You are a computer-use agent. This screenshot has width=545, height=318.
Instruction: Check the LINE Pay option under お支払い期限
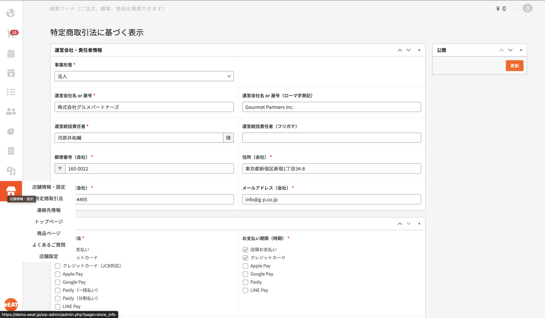tap(246, 291)
